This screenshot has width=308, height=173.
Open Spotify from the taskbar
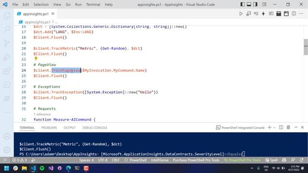(x=42, y=168)
